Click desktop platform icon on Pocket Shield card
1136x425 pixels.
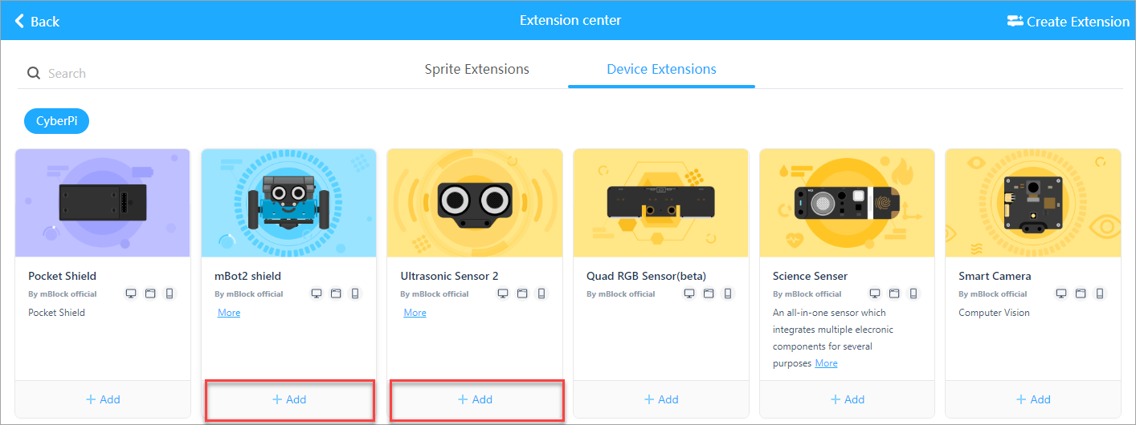tap(131, 293)
